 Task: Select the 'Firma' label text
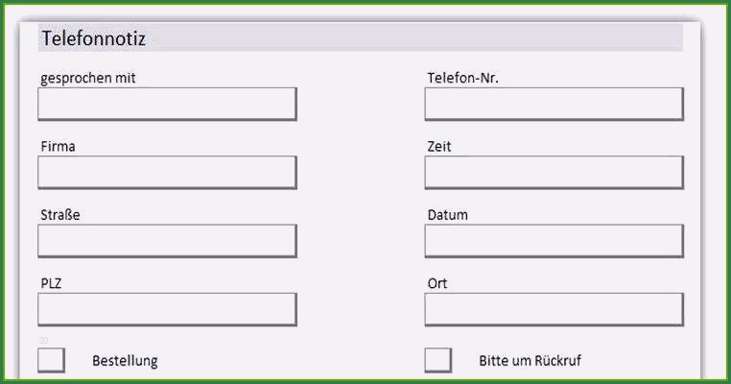click(x=59, y=147)
